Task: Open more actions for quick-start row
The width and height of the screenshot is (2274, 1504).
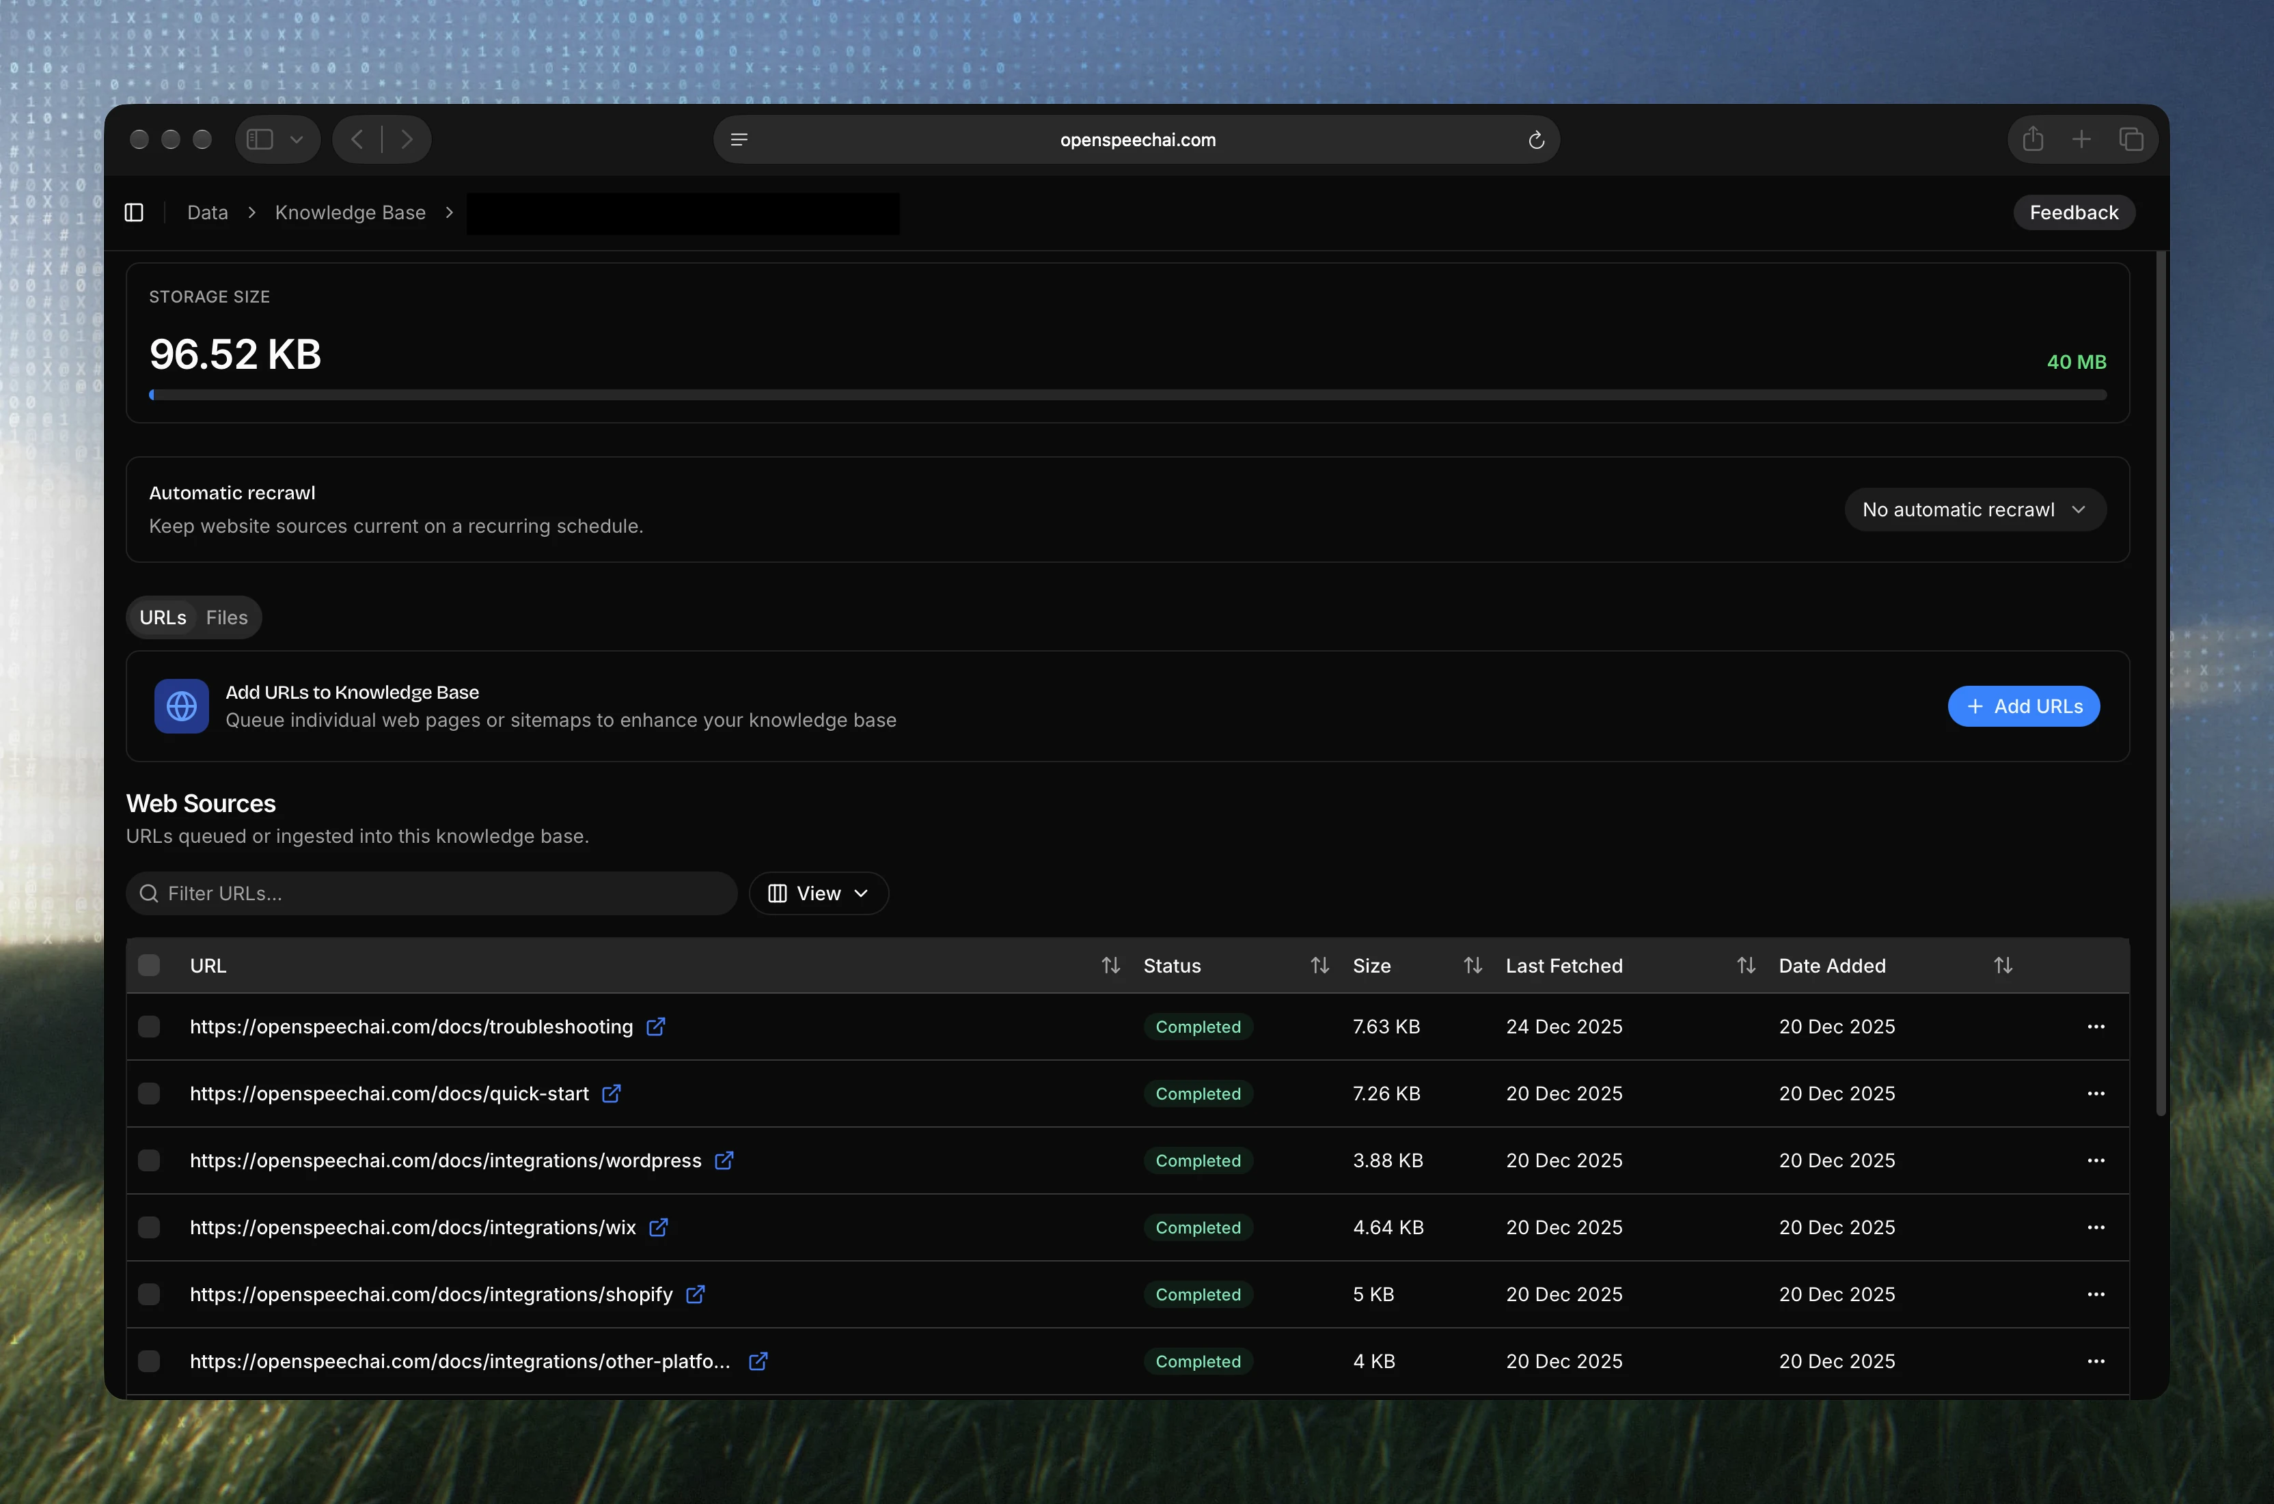Action: [2096, 1094]
